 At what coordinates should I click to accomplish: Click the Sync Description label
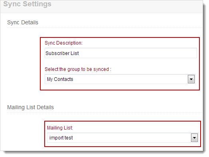63,43
